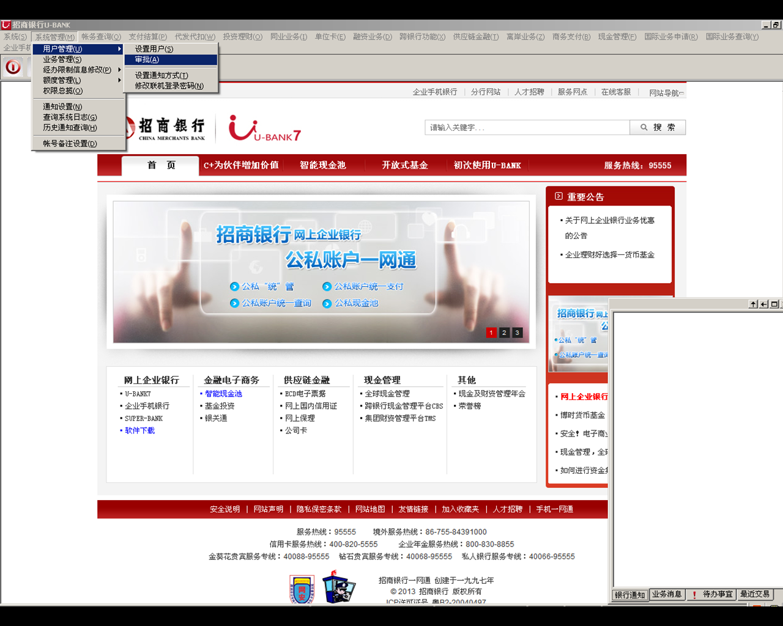This screenshot has height=626, width=783.
Task: Click the China Merchants Bank logo
Action: tap(165, 128)
